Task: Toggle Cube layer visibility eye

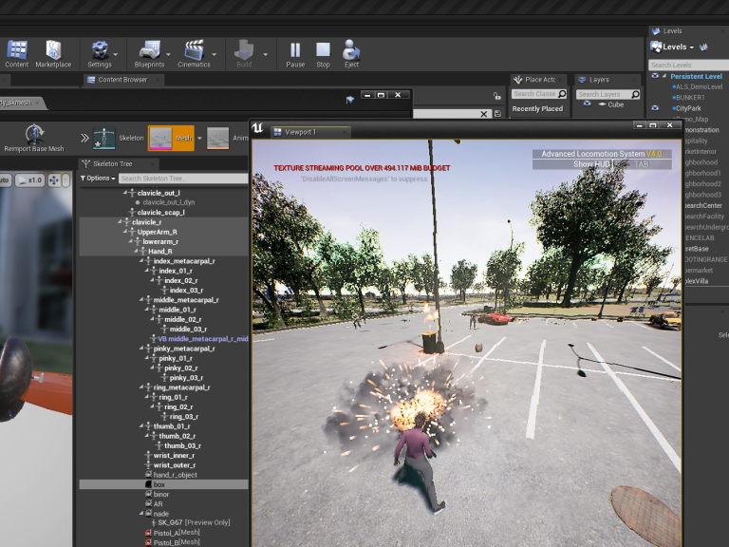Action: [588, 104]
